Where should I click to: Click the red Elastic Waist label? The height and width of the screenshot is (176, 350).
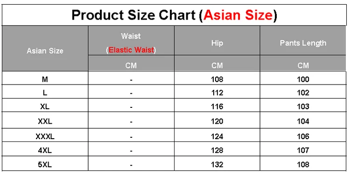pyautogui.click(x=131, y=50)
